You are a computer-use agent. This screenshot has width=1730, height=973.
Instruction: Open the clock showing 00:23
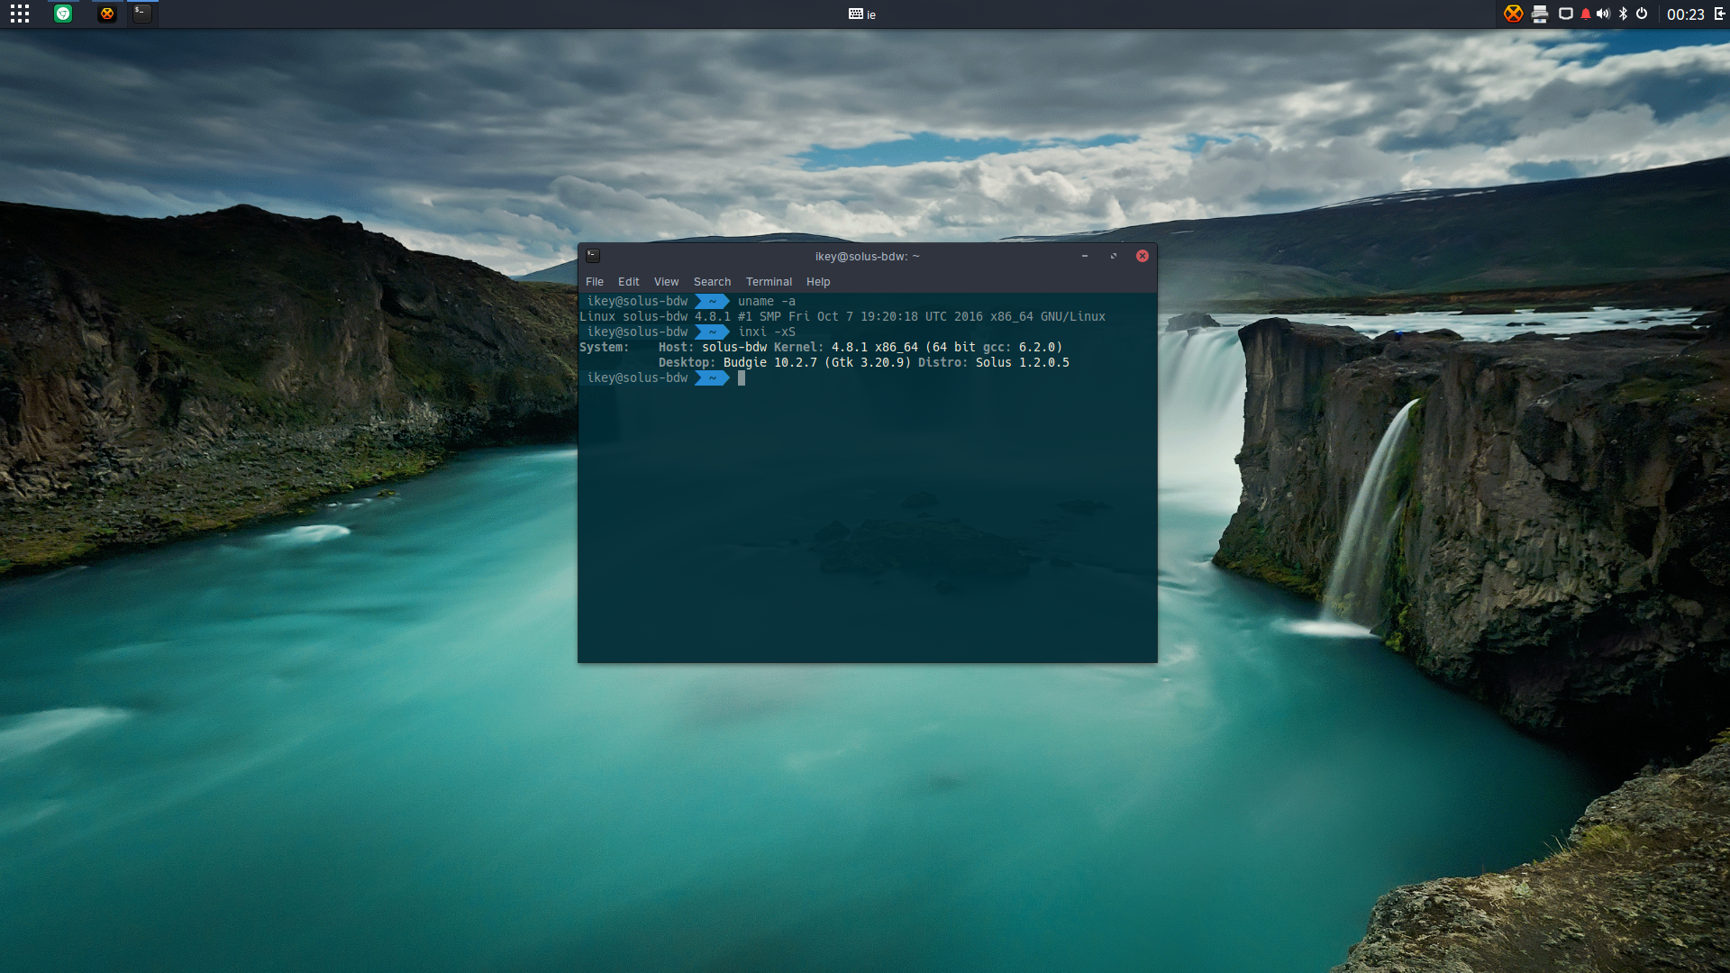click(x=1685, y=14)
